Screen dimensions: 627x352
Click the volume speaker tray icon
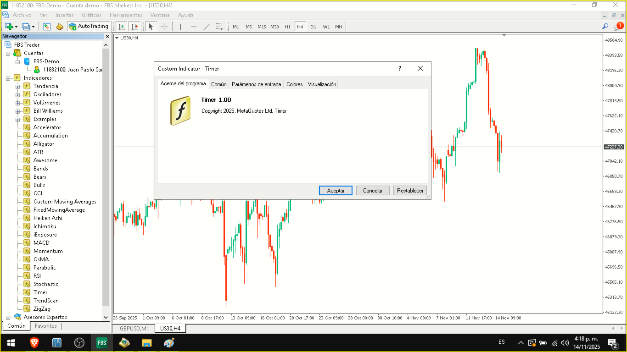(x=565, y=343)
